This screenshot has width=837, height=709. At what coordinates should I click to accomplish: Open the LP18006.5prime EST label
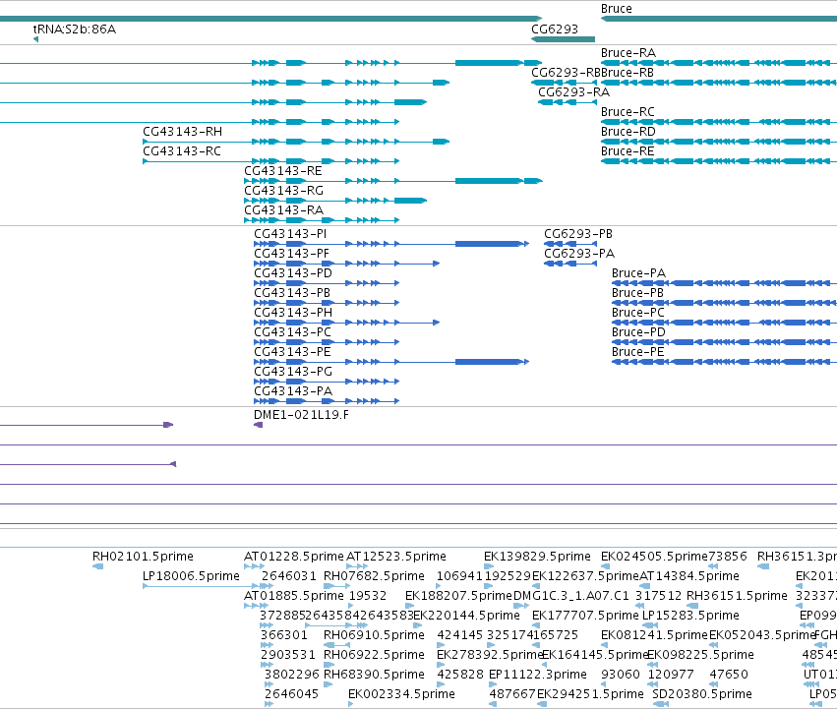tap(191, 576)
